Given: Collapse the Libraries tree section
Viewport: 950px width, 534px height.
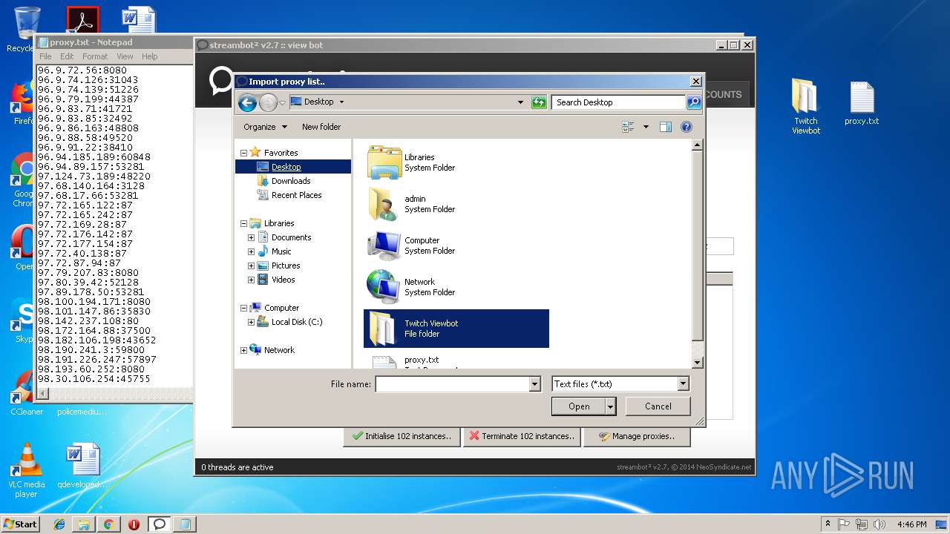Looking at the screenshot, I should [243, 223].
